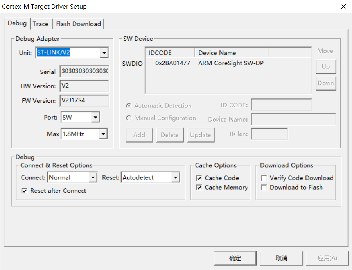Select Manual Configuration mode
This screenshot has height=270, width=352.
(129, 118)
